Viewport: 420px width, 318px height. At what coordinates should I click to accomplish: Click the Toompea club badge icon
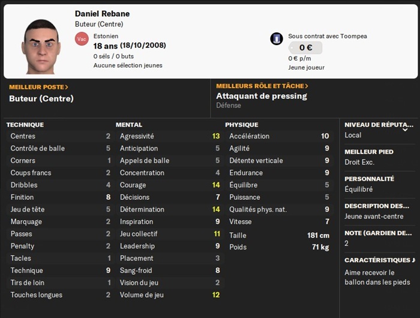pyautogui.click(x=276, y=38)
